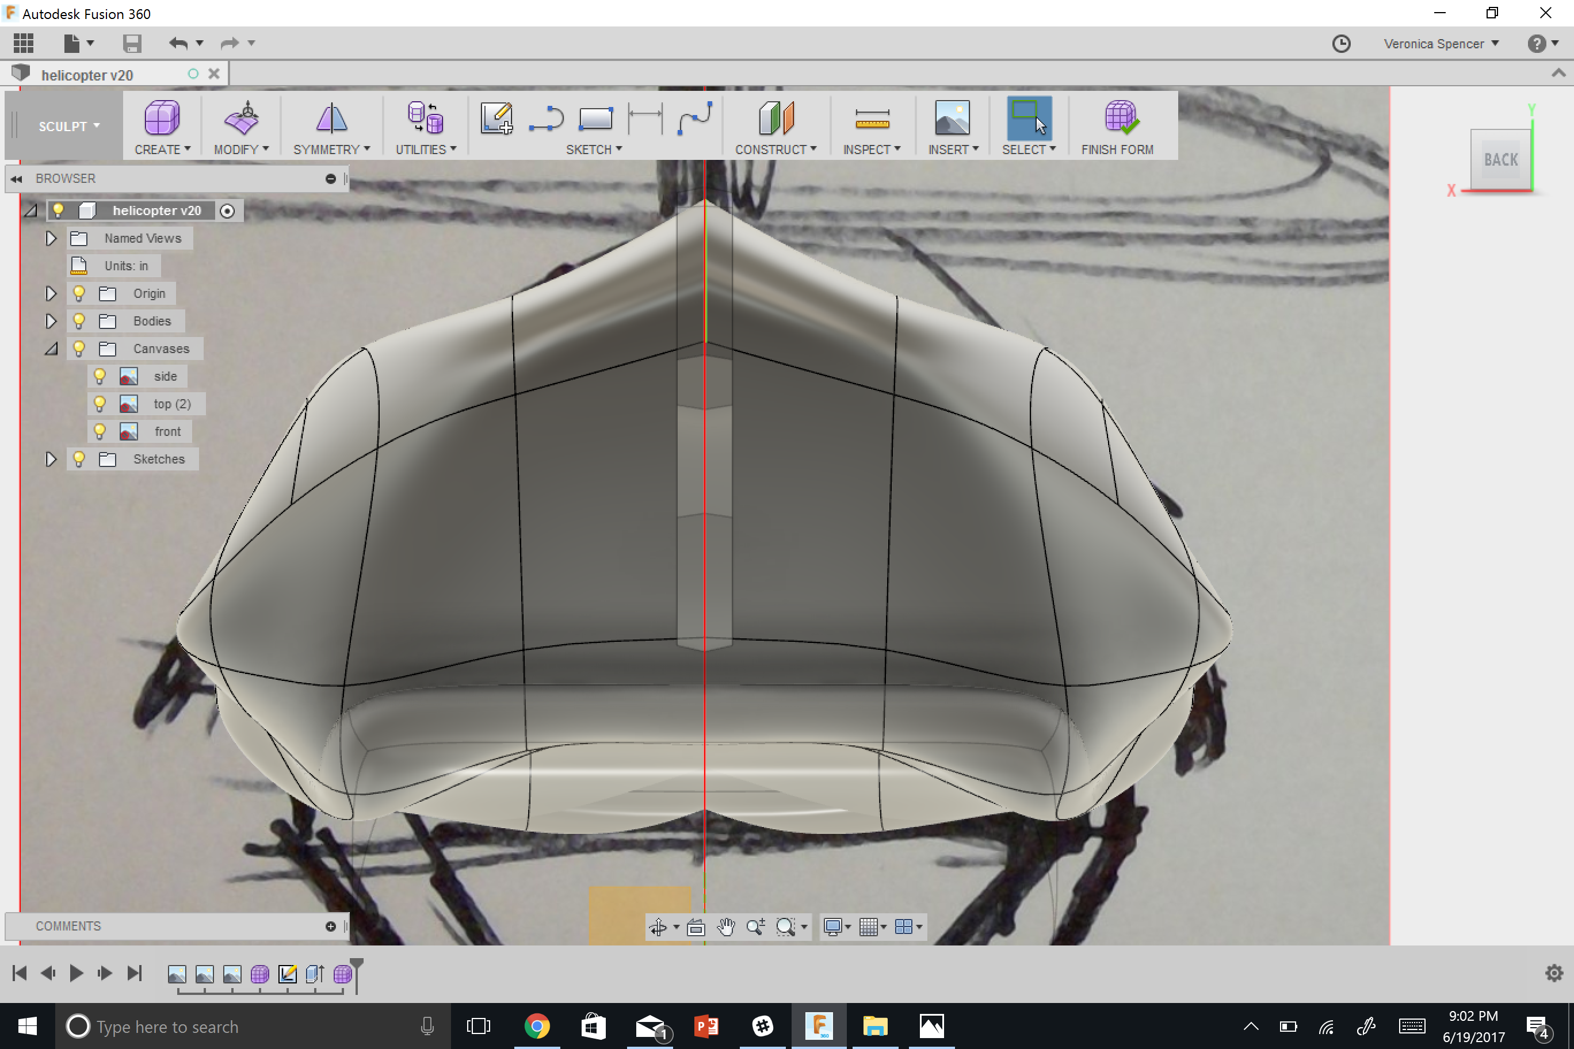Open the job status clock icon
1574x1049 pixels.
click(x=1341, y=44)
